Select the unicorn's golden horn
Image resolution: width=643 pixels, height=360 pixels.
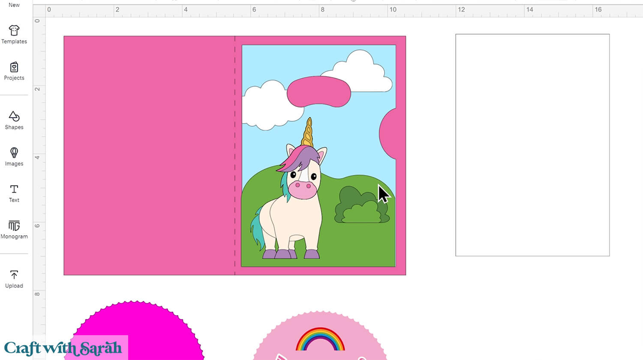pos(307,134)
